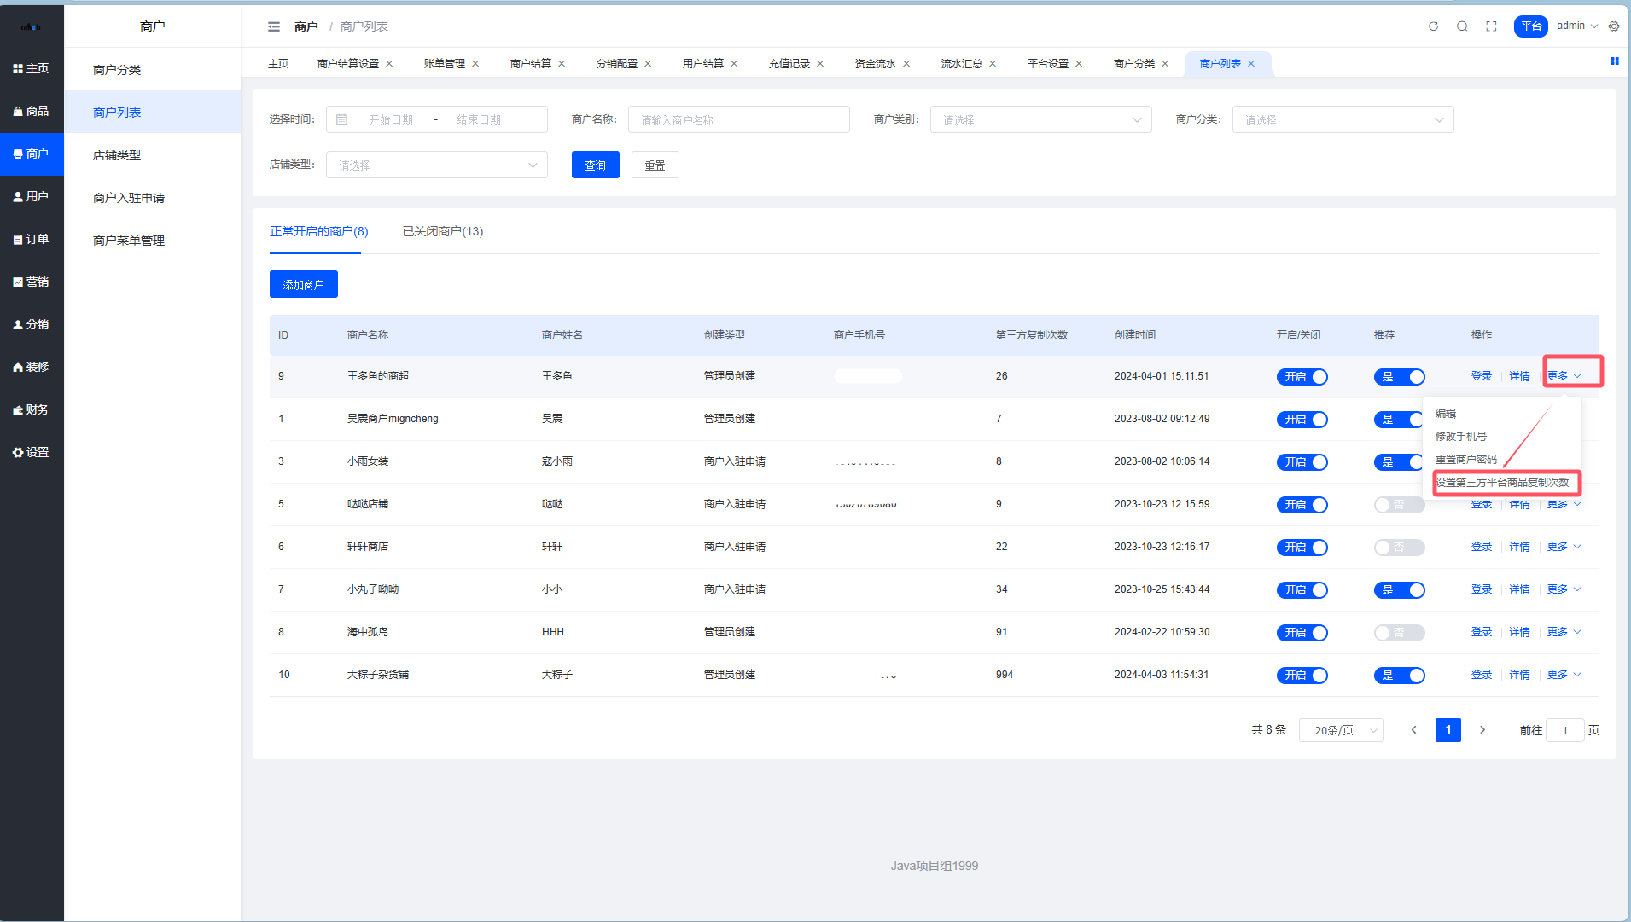
Task: Open the 店铺类型 select dropdown
Action: point(436,165)
